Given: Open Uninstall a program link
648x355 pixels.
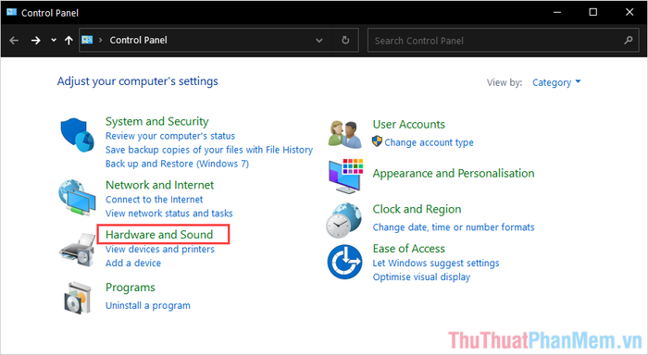Looking at the screenshot, I should pyautogui.click(x=148, y=305).
